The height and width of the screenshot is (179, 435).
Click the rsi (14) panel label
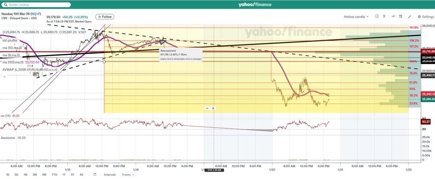pos(5,116)
